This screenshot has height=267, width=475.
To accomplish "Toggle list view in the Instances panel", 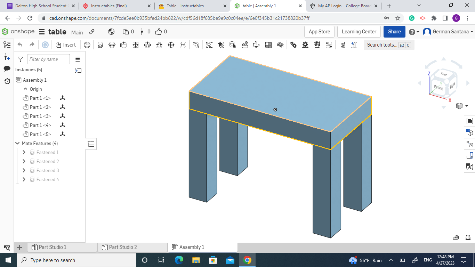I will click(x=77, y=59).
